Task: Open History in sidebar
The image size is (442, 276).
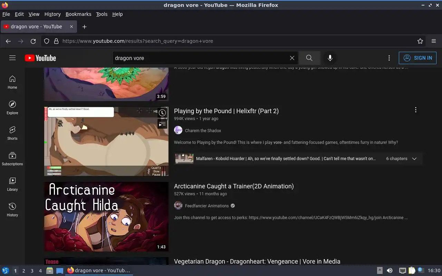Action: pyautogui.click(x=12, y=210)
